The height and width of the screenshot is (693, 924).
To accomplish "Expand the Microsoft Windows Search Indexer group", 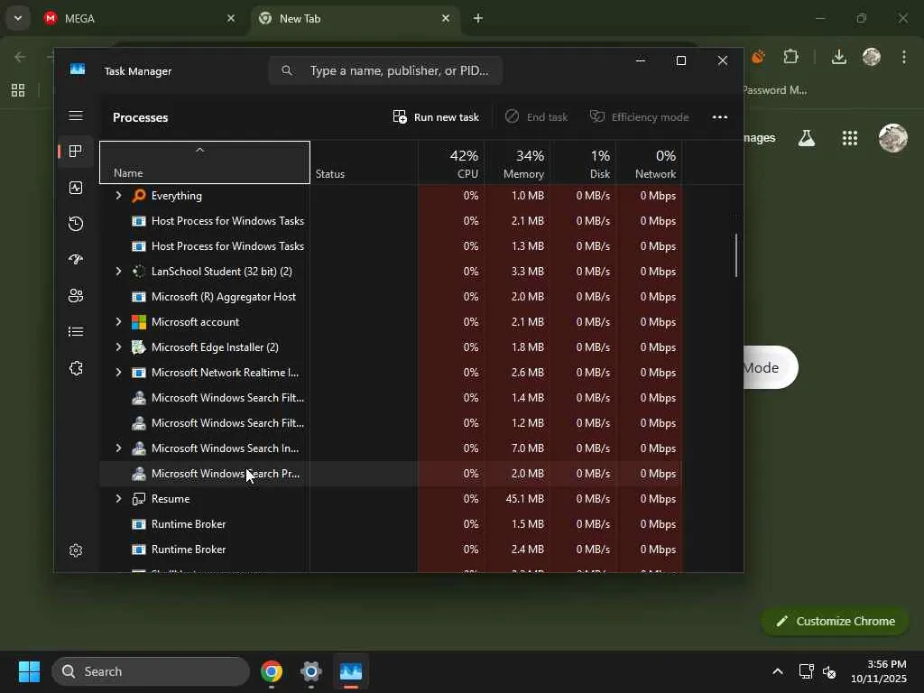I will pos(118,448).
